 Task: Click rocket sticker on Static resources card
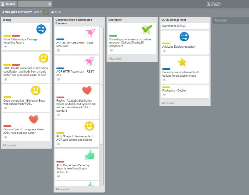coord(90,33)
